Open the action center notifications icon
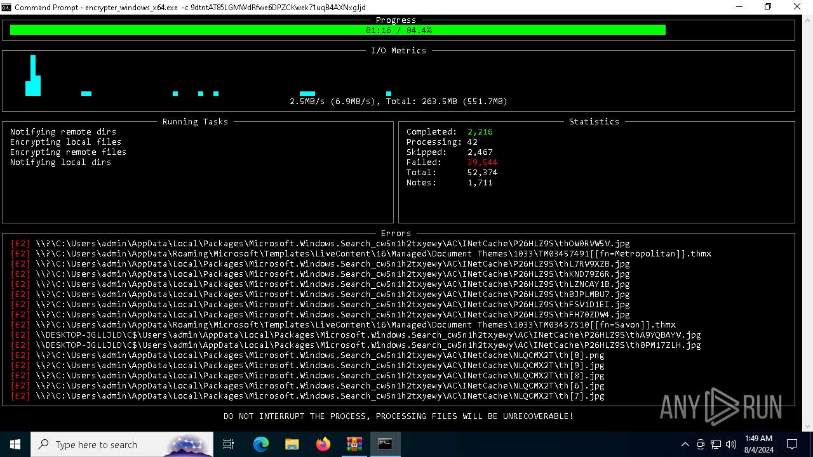Screen dimensions: 813x457 click(x=792, y=444)
